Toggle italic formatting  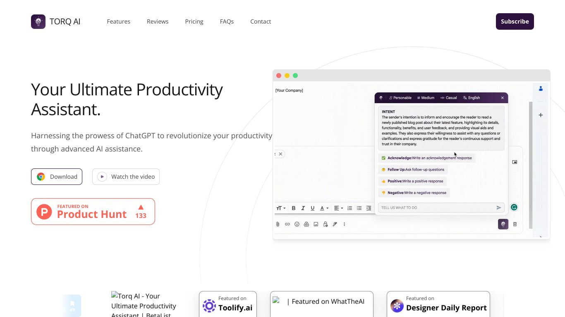click(303, 208)
